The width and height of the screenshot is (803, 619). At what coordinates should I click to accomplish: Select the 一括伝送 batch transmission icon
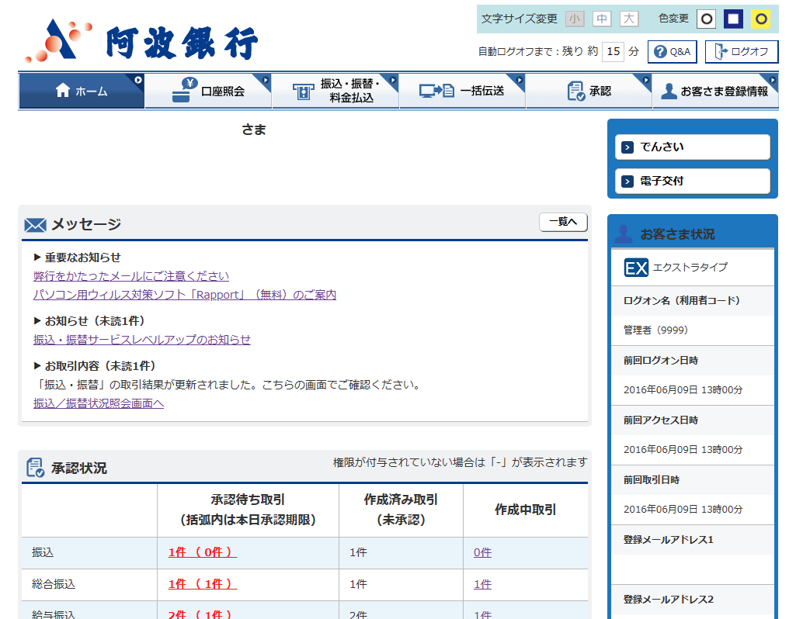436,91
